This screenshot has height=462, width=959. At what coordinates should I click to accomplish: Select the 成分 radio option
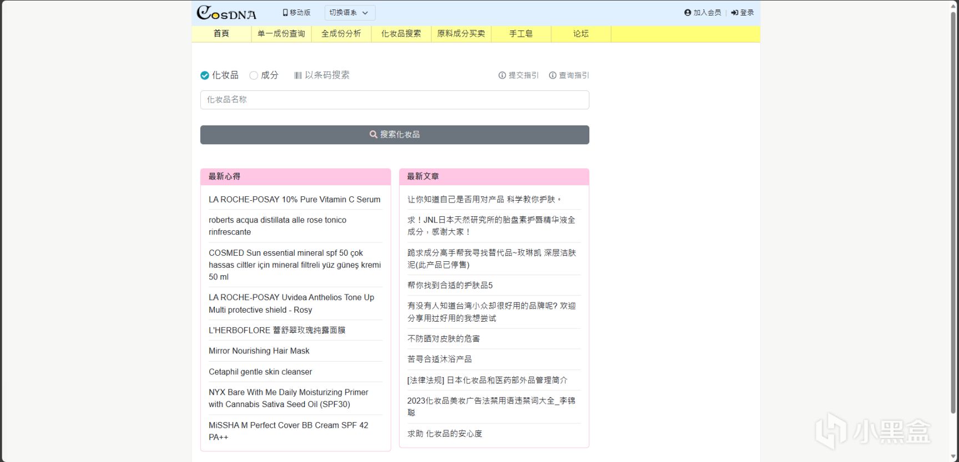pos(254,75)
